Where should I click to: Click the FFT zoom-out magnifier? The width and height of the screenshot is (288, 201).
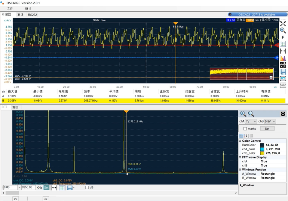click(x=251, y=114)
